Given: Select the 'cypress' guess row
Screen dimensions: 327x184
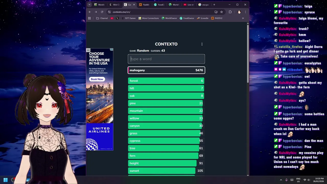Looking at the screenshot, I should [166, 141].
